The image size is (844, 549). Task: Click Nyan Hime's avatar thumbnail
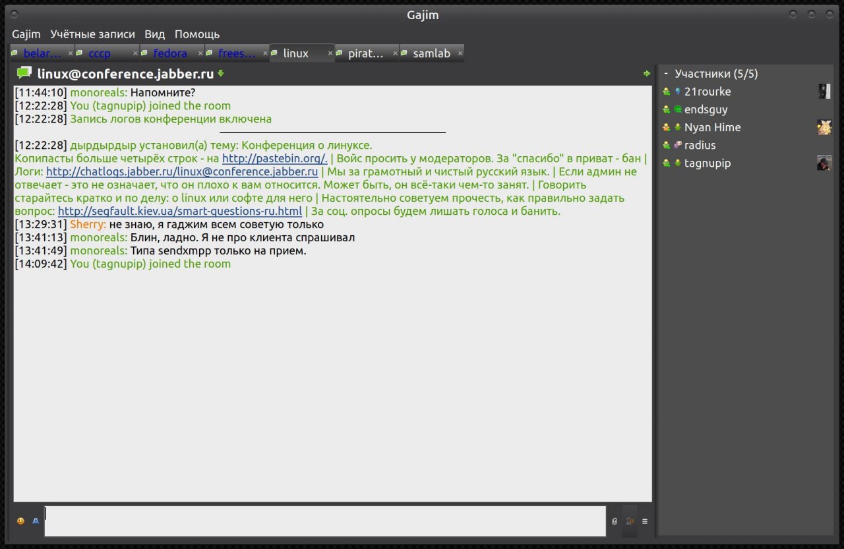pyautogui.click(x=824, y=127)
